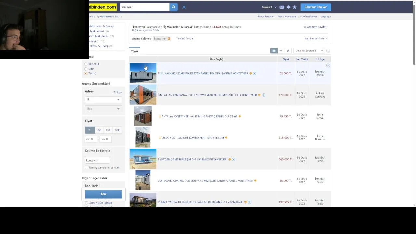Click the info icon beside sorting

pos(328,51)
